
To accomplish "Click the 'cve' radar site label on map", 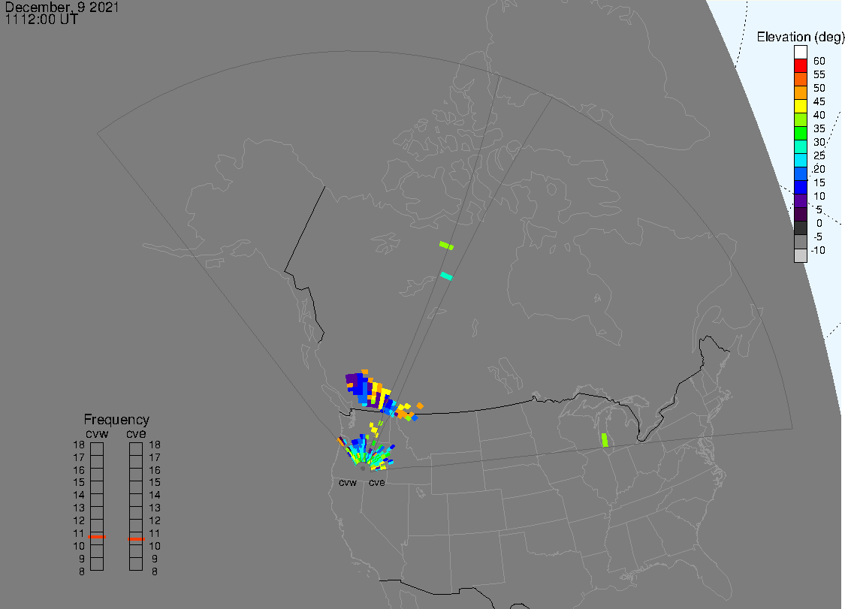I will point(377,482).
